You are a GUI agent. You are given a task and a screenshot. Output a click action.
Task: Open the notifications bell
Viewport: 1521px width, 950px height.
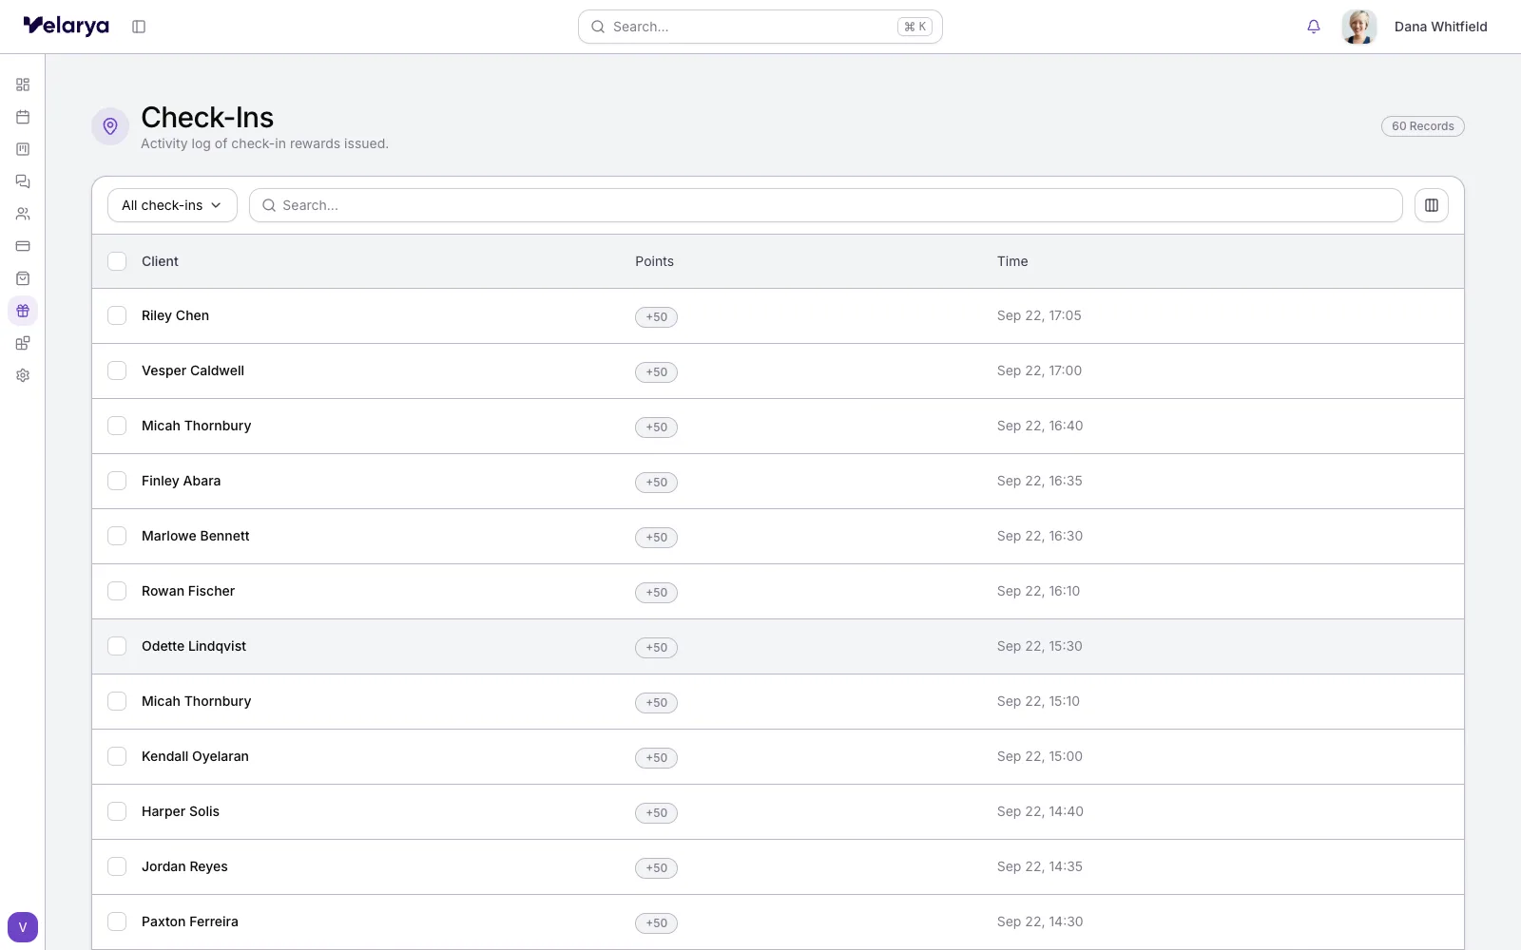(x=1314, y=27)
